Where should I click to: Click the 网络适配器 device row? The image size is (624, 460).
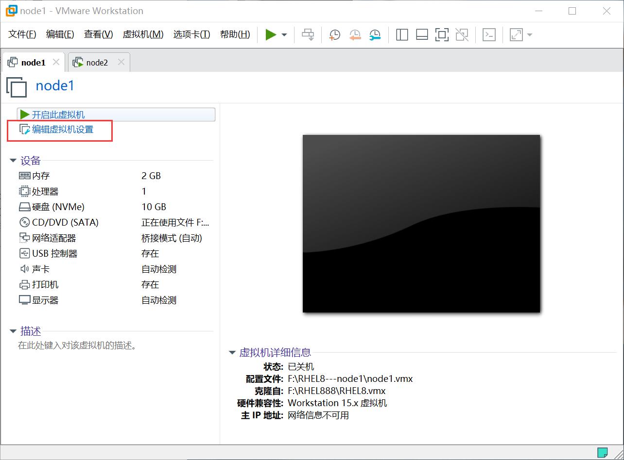point(115,238)
